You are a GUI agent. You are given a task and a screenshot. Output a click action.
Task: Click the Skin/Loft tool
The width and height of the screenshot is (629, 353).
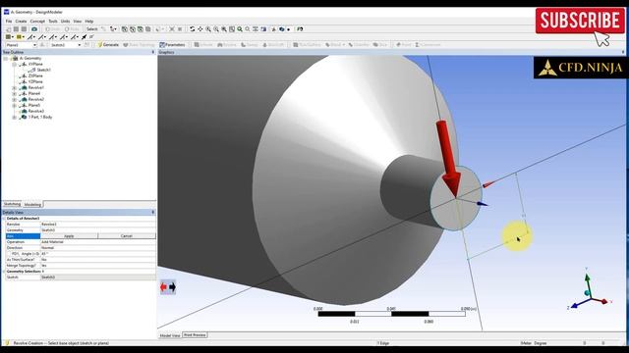[x=273, y=45]
